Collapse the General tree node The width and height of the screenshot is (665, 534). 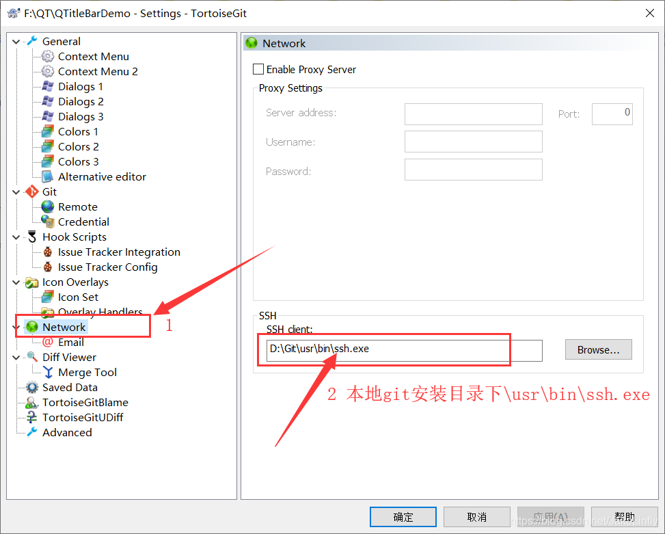(16, 42)
